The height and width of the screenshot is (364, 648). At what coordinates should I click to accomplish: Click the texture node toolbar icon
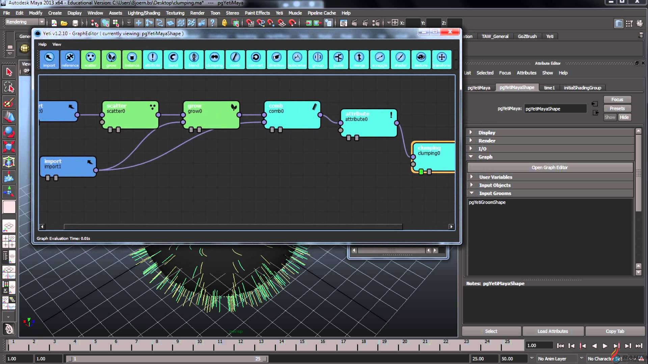[421, 59]
